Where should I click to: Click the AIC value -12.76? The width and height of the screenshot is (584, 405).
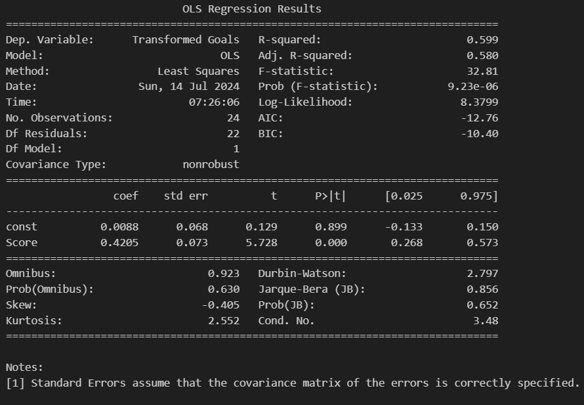pos(480,118)
